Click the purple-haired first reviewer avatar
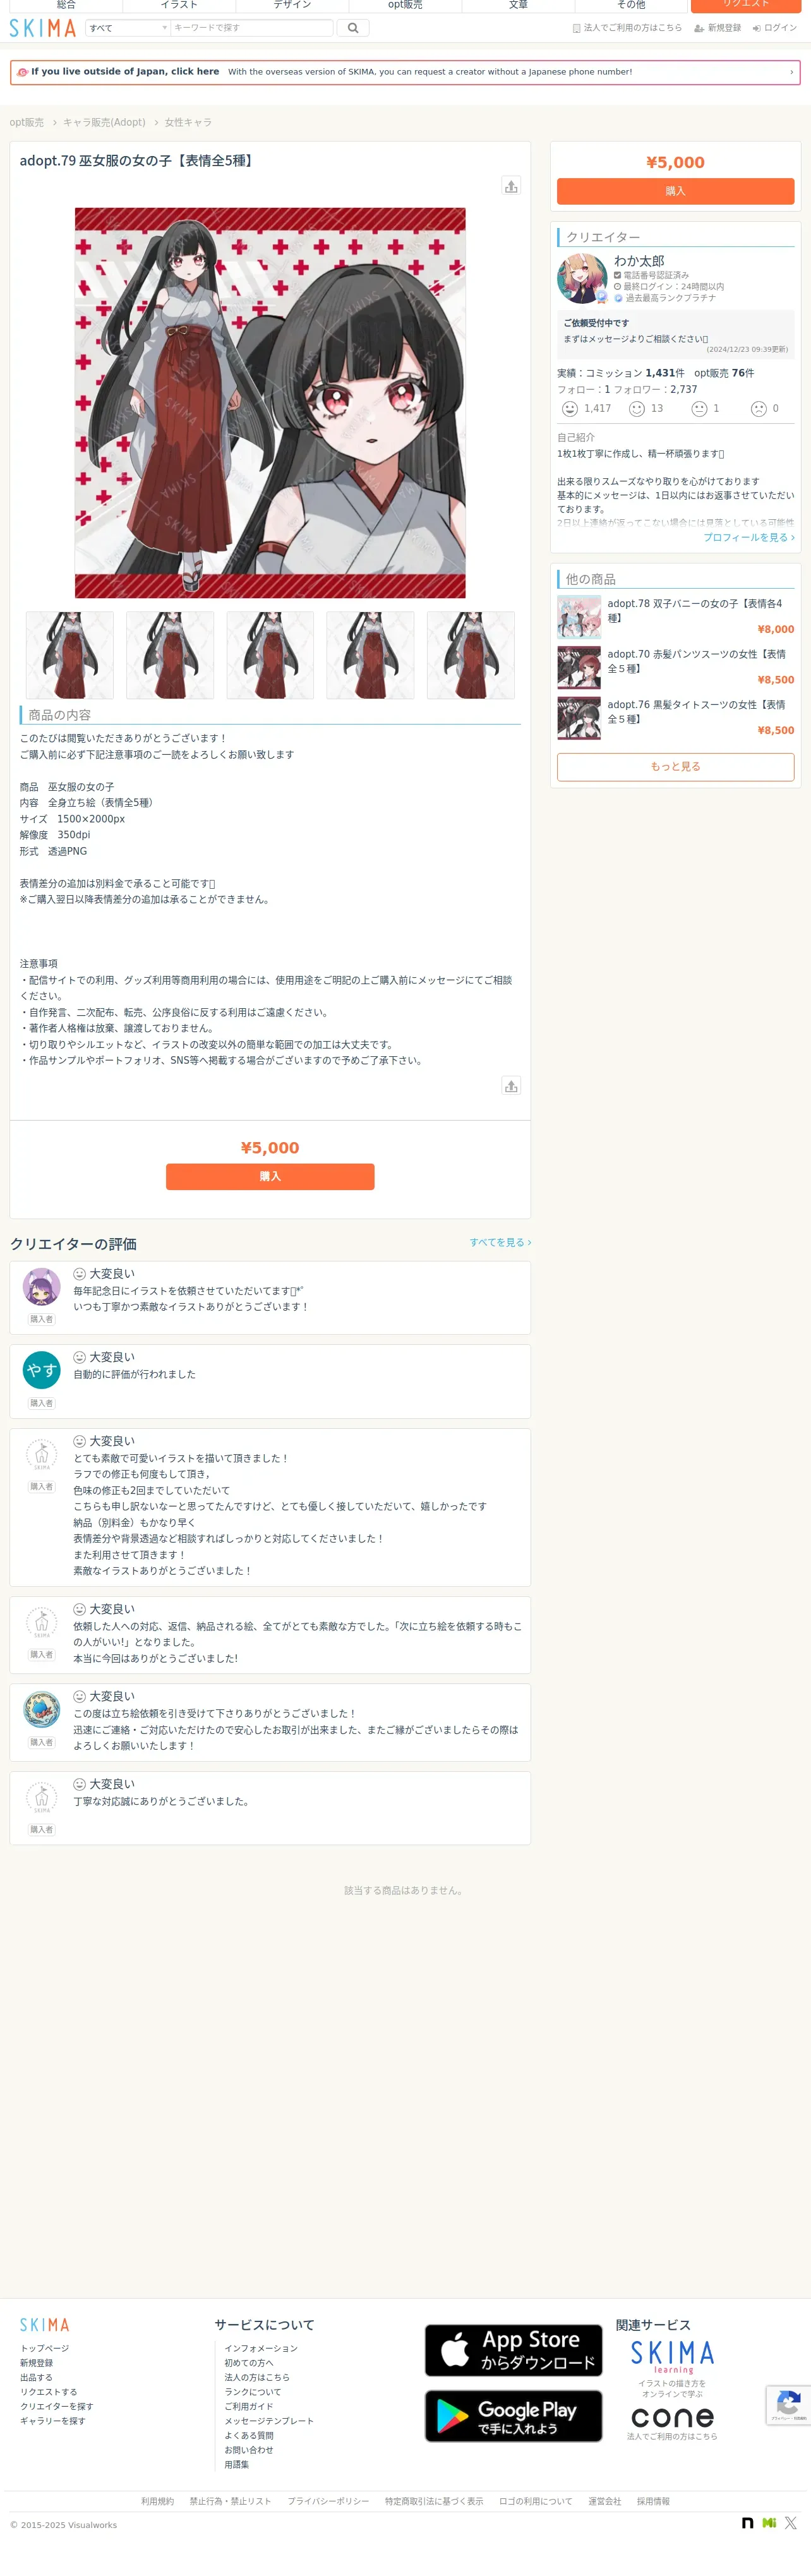811x2576 pixels. (x=41, y=1287)
